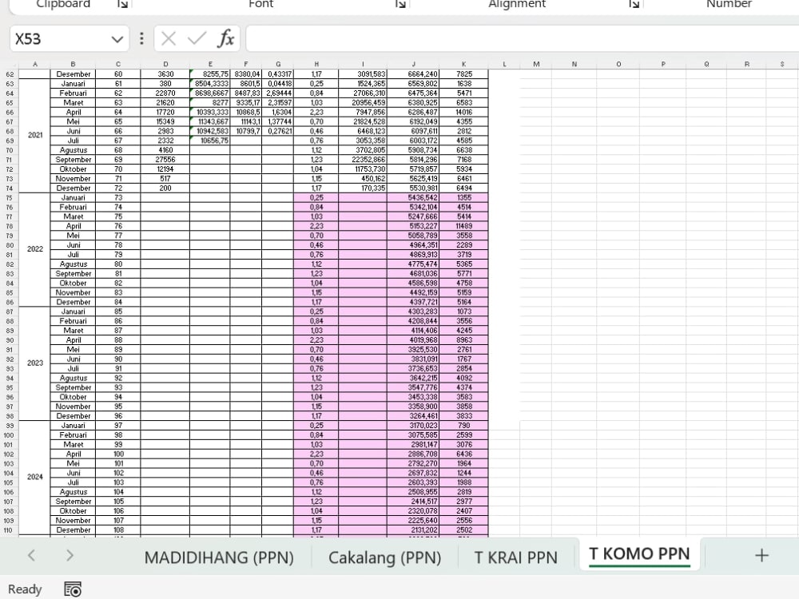Viewport: 799px width, 599px height.
Task: Switch to T KRAI PPN sheet tab
Action: tap(515, 557)
